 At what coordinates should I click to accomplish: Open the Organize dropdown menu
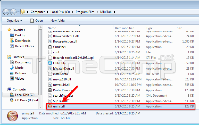[x=14, y=21]
